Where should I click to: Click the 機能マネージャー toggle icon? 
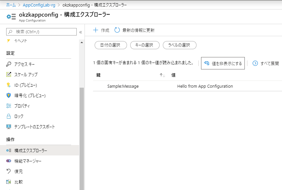coord(8,161)
